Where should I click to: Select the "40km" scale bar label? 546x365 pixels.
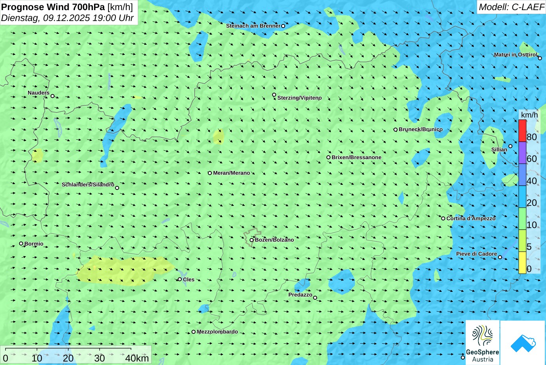point(137,358)
